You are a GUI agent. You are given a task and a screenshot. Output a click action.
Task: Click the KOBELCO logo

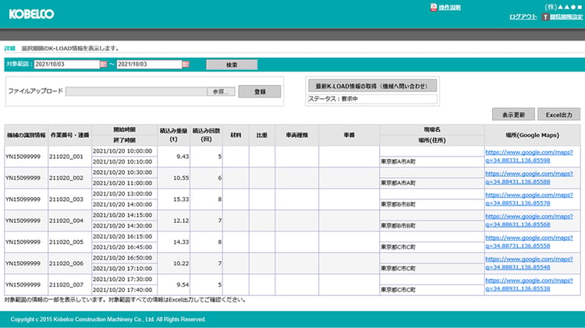(x=31, y=14)
